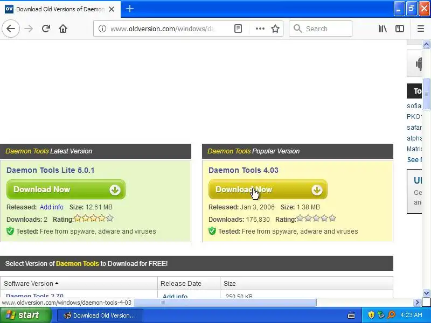Open the Library icon in toolbar

tap(383, 29)
